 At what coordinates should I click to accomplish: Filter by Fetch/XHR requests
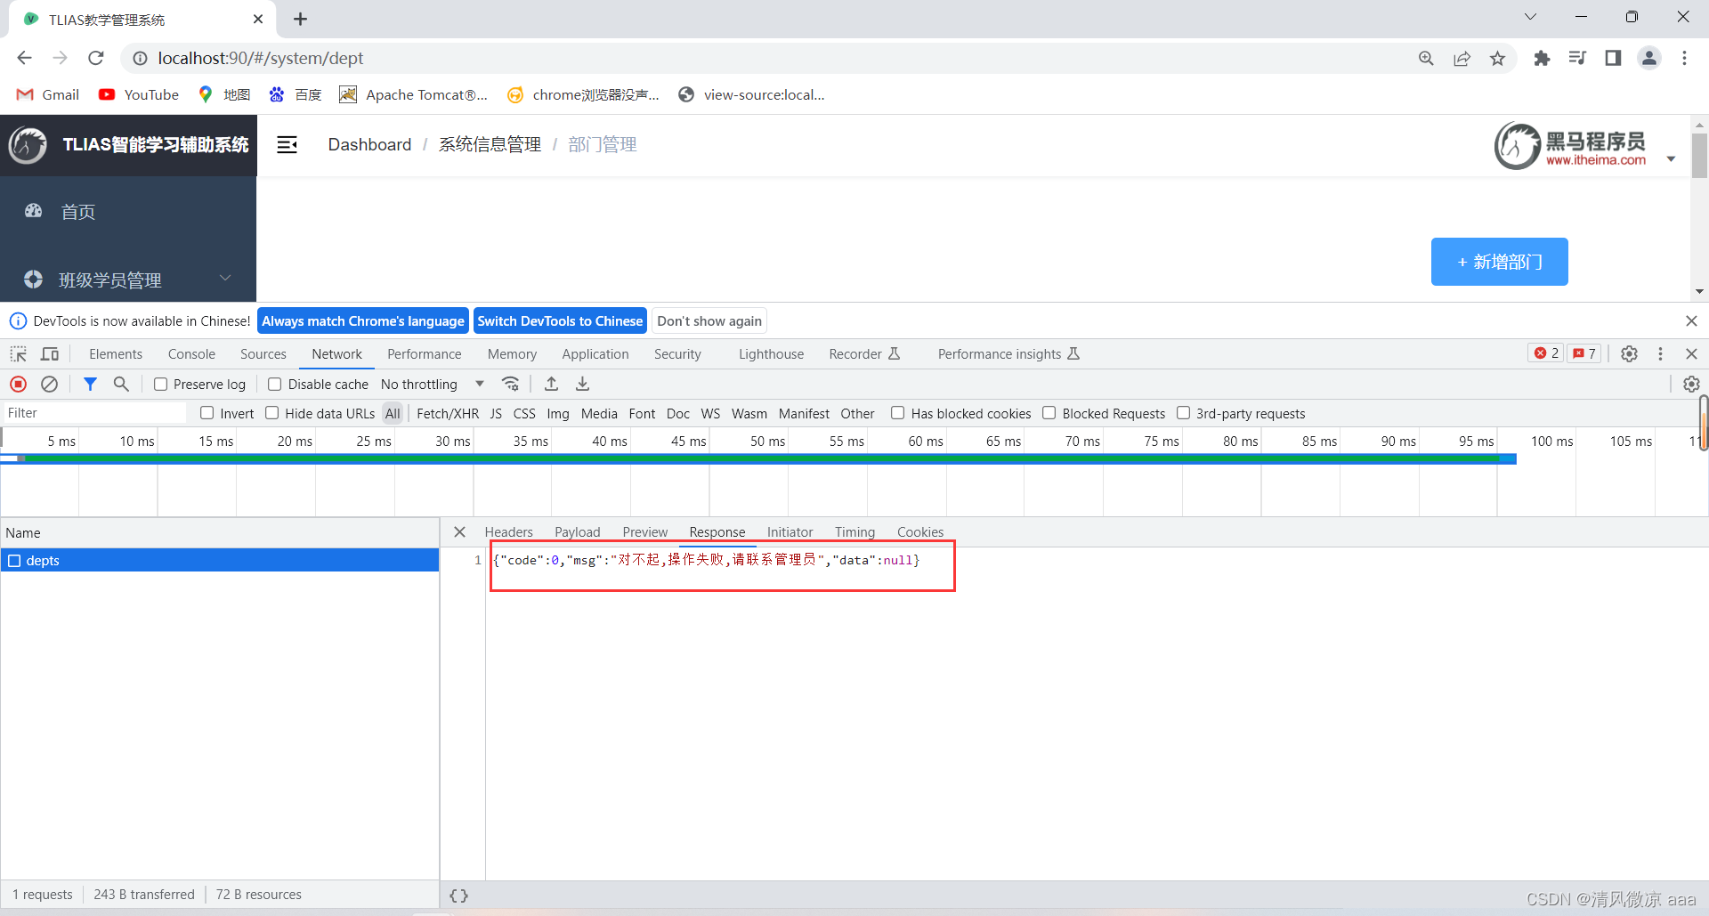coord(447,413)
